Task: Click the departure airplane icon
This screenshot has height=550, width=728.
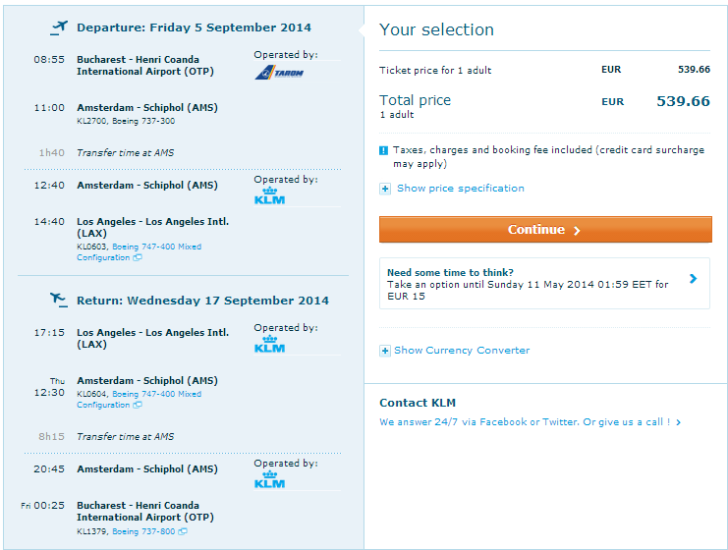Action: (x=59, y=27)
